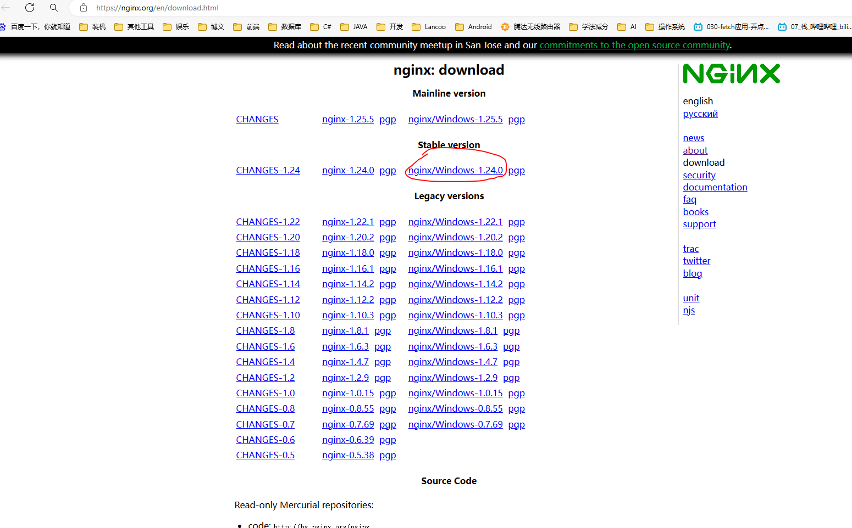
Task: Open twitter link in sidebar
Action: coord(696,261)
